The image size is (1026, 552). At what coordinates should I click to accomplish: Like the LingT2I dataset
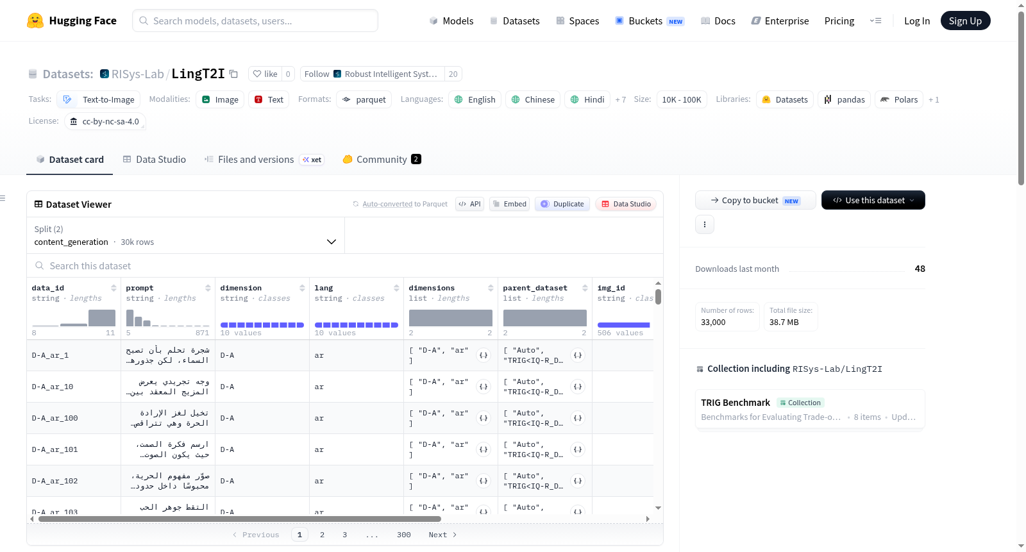265,74
